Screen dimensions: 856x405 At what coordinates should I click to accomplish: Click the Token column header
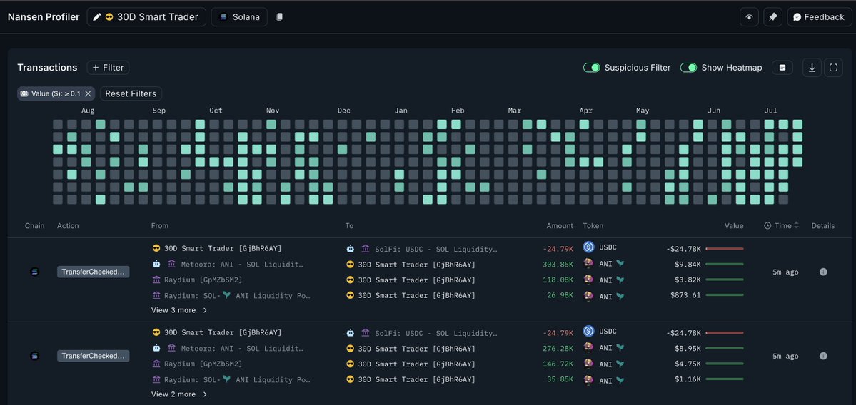point(593,225)
